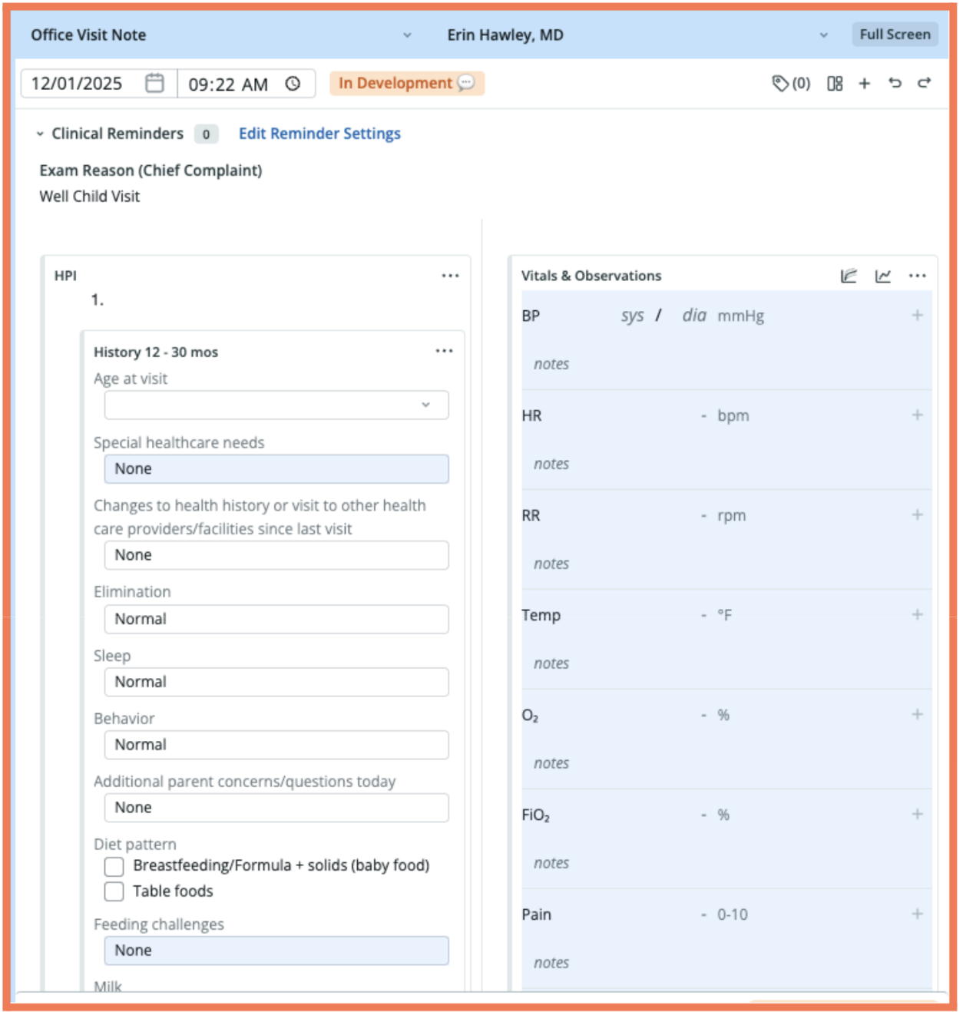
Task: Click the O₂ notes field
Action: [551, 763]
